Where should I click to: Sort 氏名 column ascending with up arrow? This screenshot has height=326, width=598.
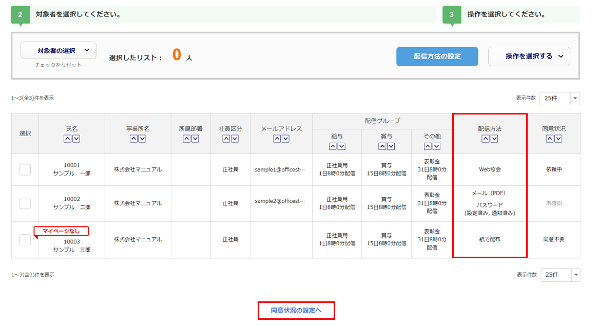68,139
